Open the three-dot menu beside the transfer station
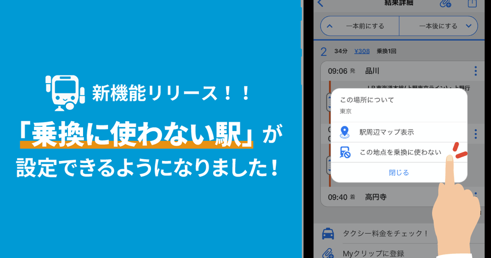The height and width of the screenshot is (258, 491). tap(475, 134)
